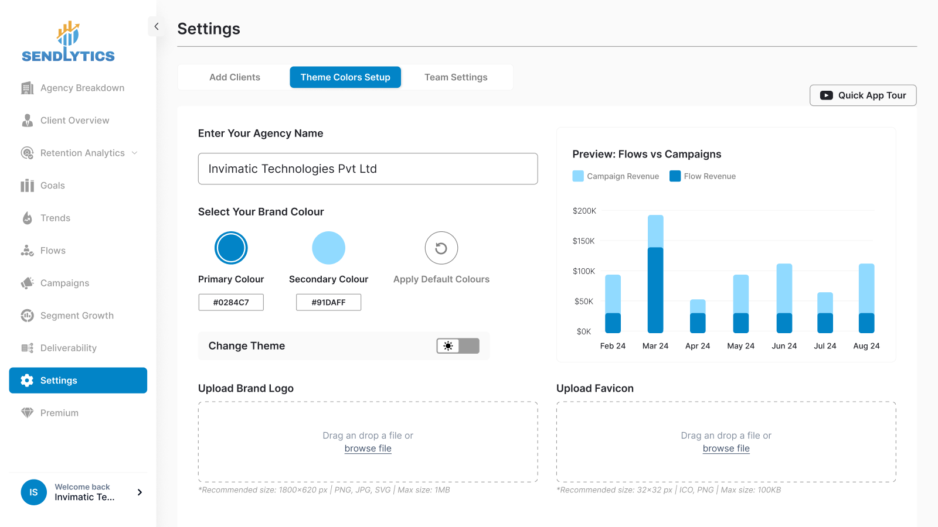This screenshot has width=938, height=527.
Task: Select the Secondary Colour swatch
Action: pyautogui.click(x=328, y=248)
